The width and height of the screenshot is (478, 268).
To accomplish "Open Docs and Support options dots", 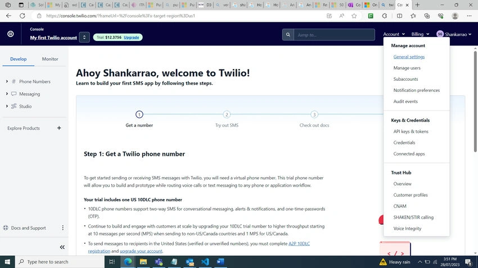I will [x=63, y=228].
